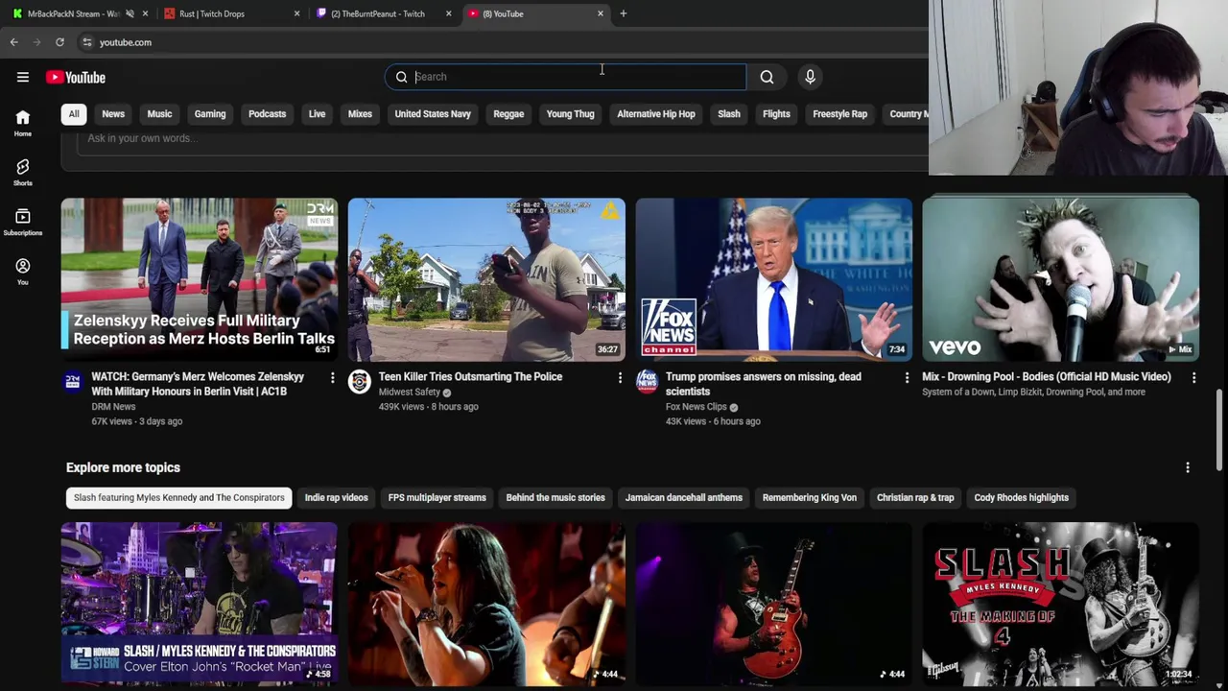Open the You section in sidebar
Screen dimensions: 1228x691
pyautogui.click(x=23, y=272)
